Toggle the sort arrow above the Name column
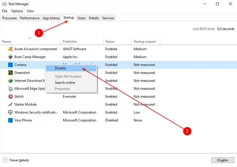Viewport: 237px width, 167px height. (30, 38)
